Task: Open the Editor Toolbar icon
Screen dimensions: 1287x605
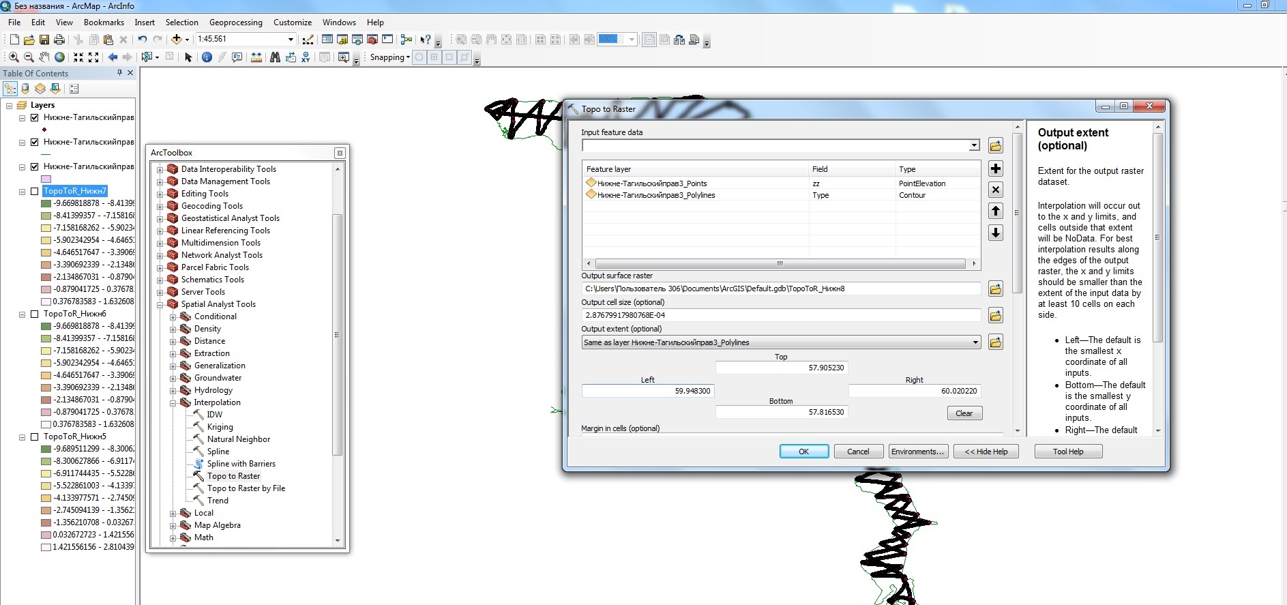Action: [x=308, y=40]
